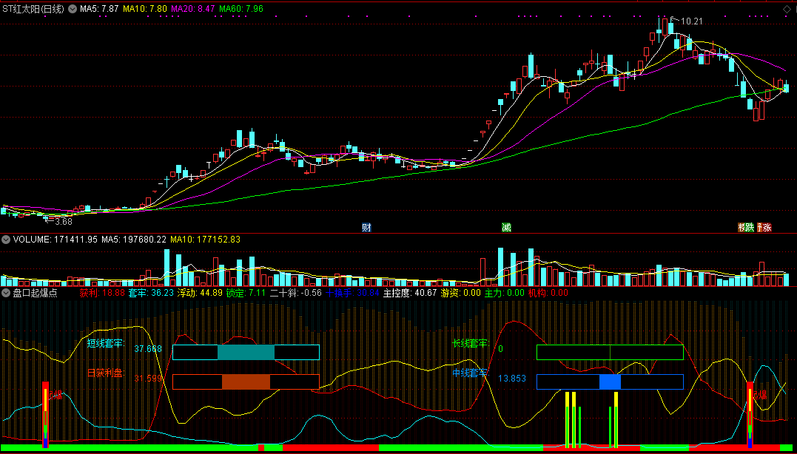
Task: Click the 日获利盘 label
Action: [x=105, y=373]
